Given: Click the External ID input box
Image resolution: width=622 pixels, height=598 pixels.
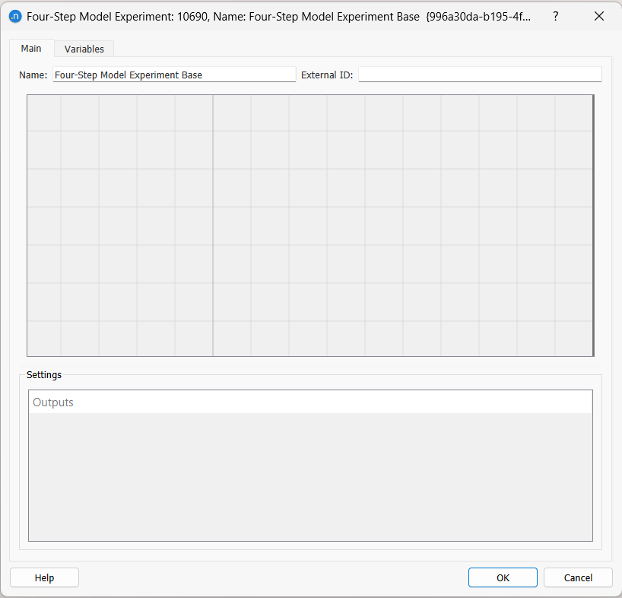Looking at the screenshot, I should (479, 74).
